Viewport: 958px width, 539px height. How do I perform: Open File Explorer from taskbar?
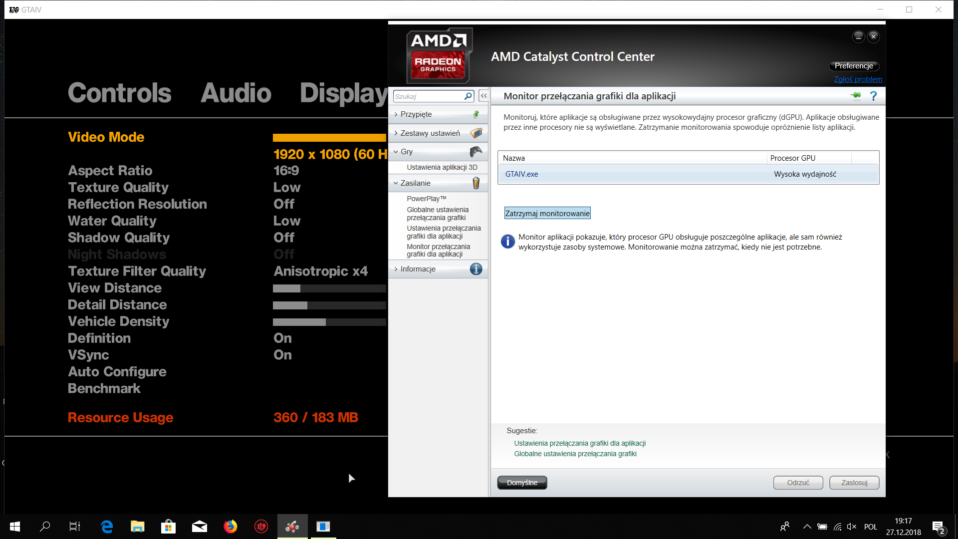click(x=138, y=527)
